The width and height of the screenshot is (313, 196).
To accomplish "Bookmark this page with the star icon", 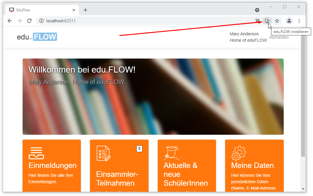I will [277, 21].
